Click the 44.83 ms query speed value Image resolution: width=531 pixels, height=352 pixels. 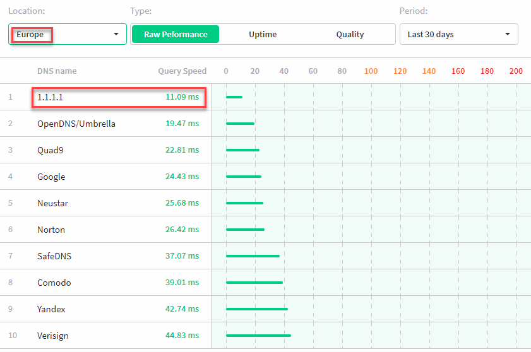pos(182,335)
